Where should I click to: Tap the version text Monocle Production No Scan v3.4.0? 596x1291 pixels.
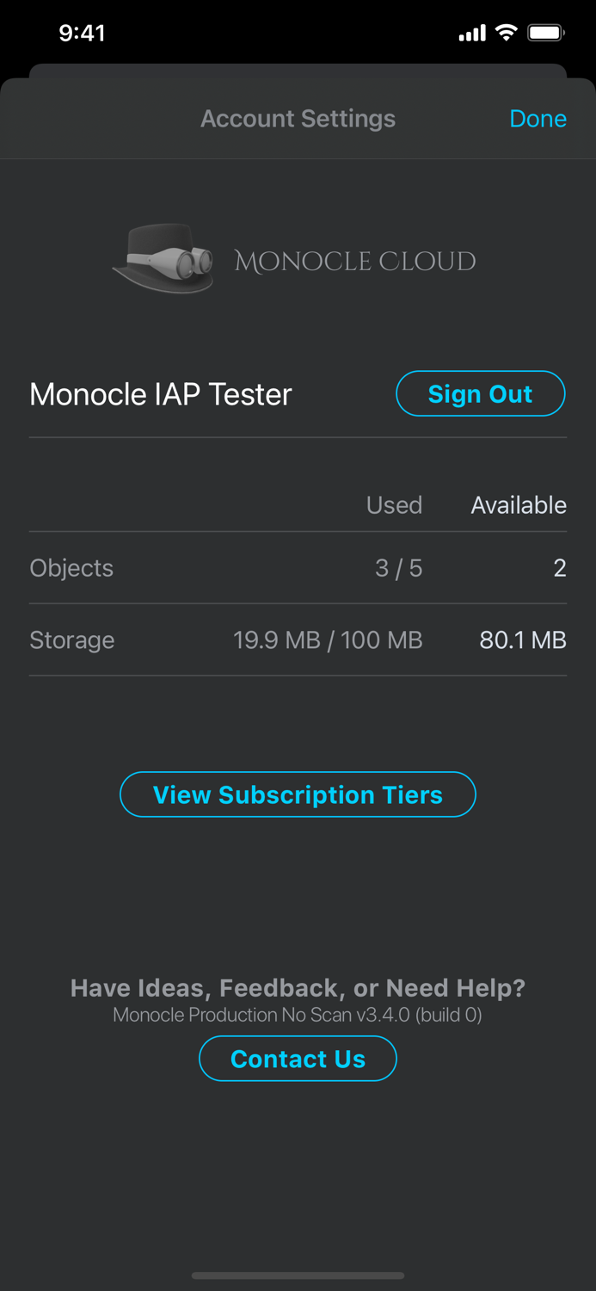click(298, 1015)
